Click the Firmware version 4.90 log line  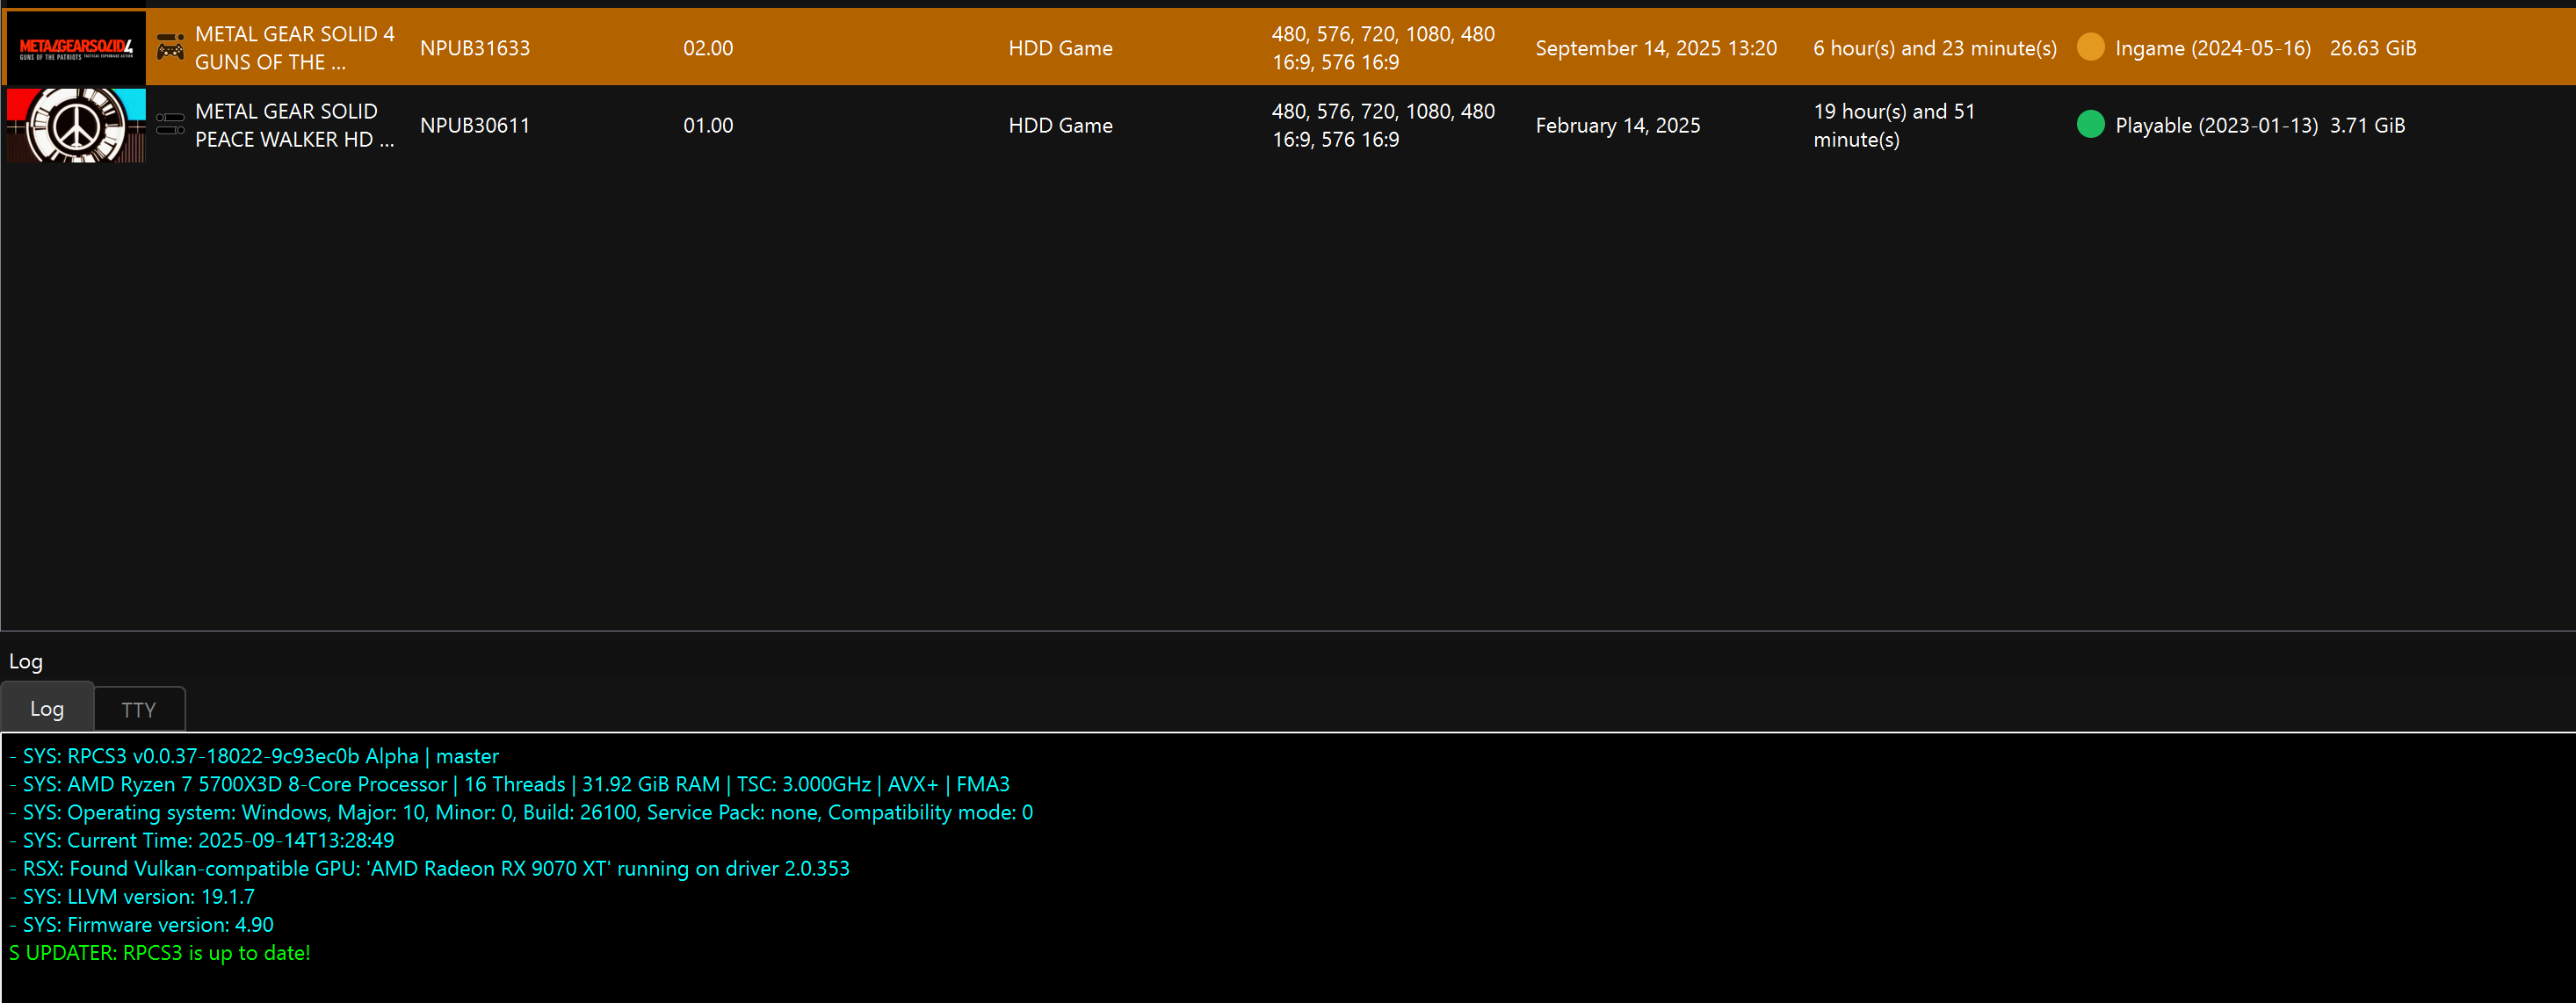[x=141, y=924]
